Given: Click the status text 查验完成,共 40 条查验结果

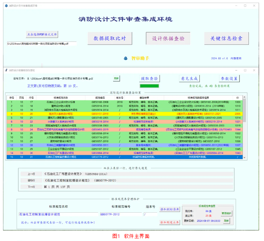Looking at the screenshot, I should (210, 86).
